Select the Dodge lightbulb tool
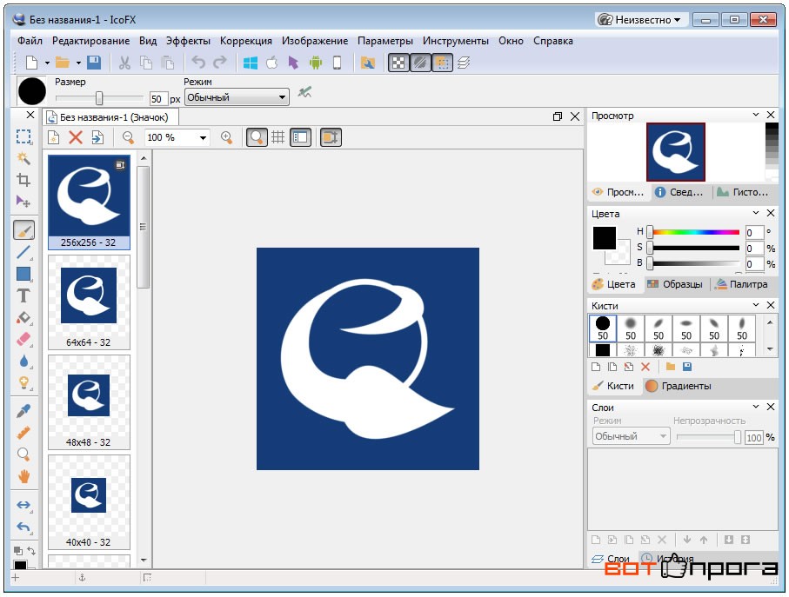The height and width of the screenshot is (597, 789). (23, 383)
